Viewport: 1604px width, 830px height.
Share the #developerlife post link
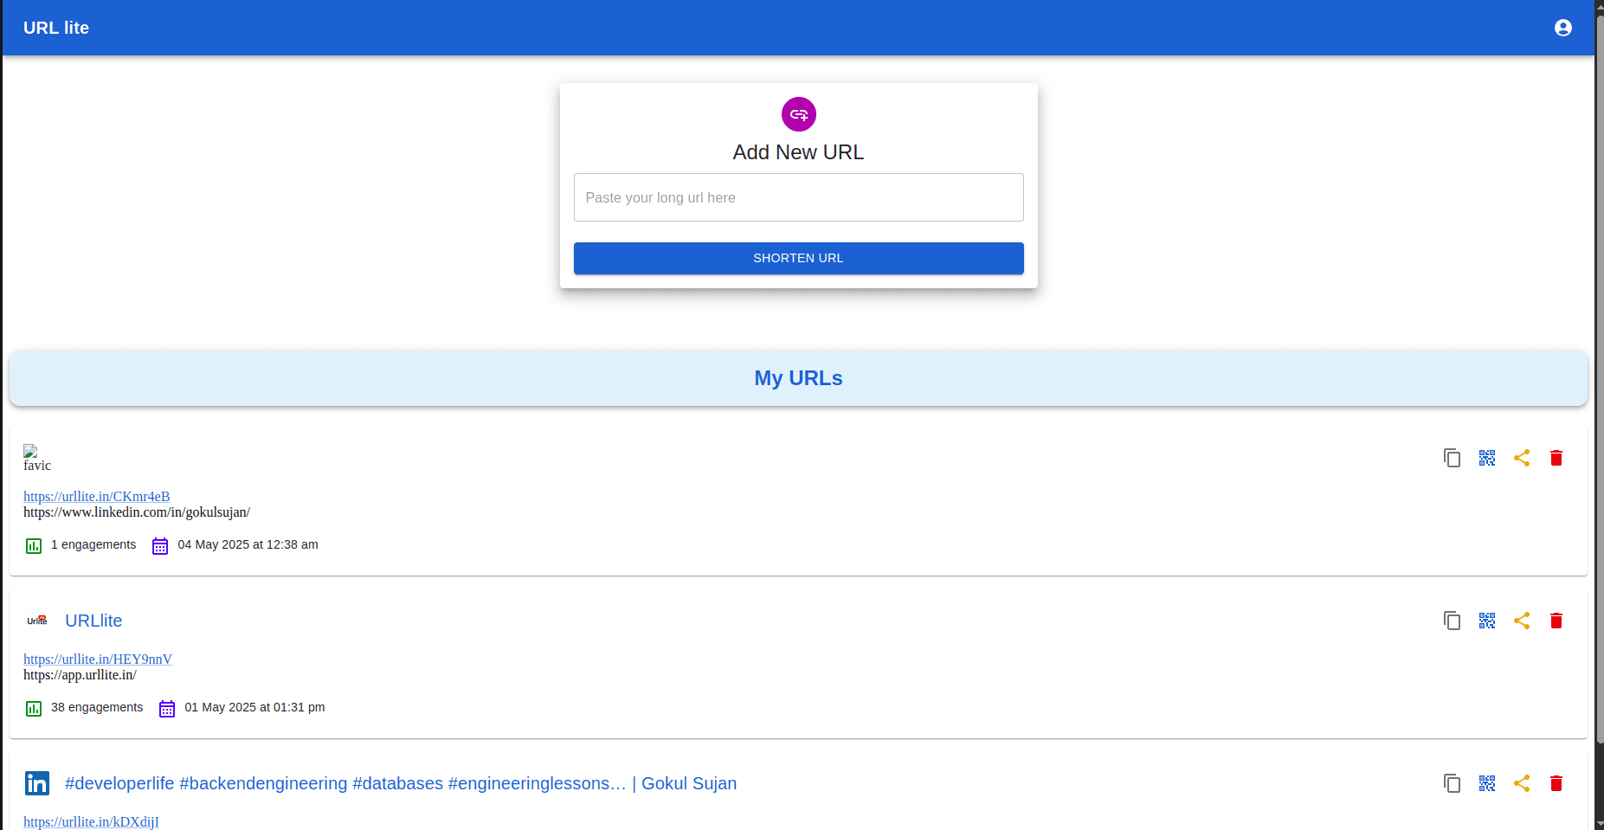[x=1521, y=783]
